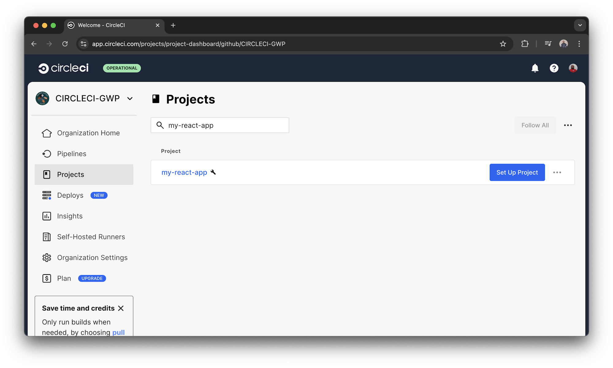Image resolution: width=613 pixels, height=368 pixels.
Task: Switch to the Pipelines section
Action: 71,154
